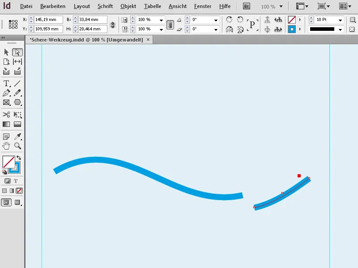The image size is (358, 268).
Task: Select the Type tool
Action: pos(6,84)
